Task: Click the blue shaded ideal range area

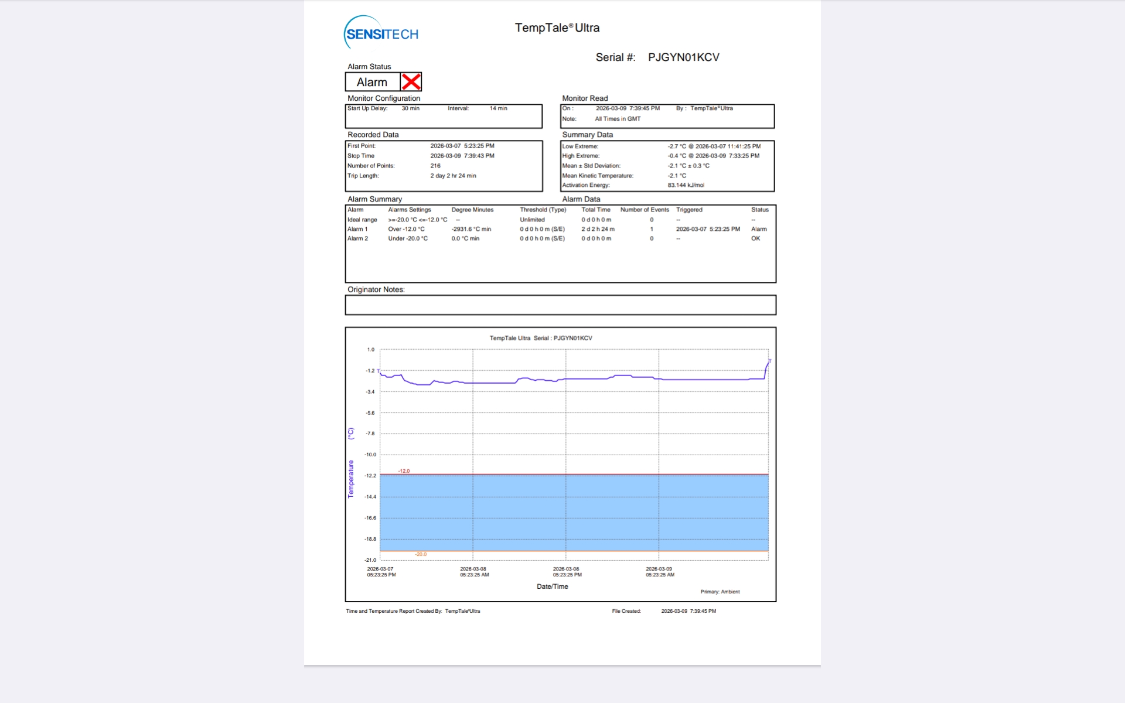Action: pos(574,513)
